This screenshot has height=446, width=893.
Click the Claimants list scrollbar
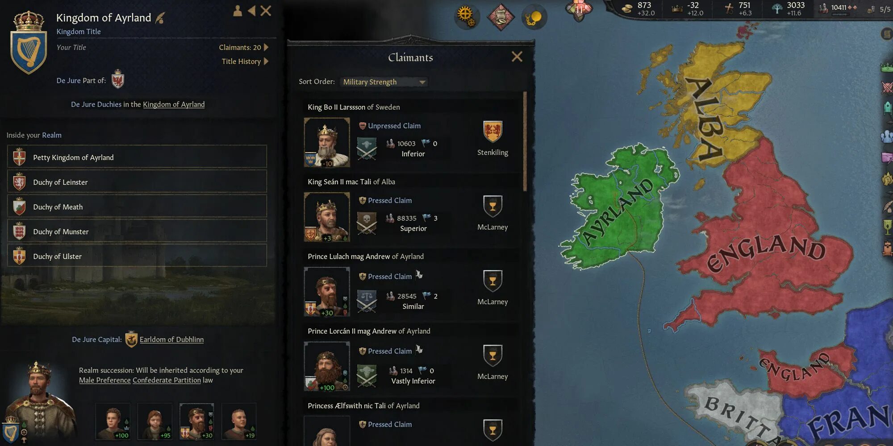click(525, 141)
